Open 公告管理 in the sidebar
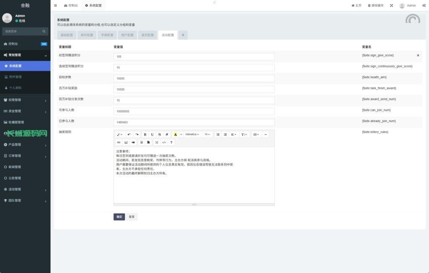Image resolution: width=429 pixels, height=273 pixels. pos(25,178)
